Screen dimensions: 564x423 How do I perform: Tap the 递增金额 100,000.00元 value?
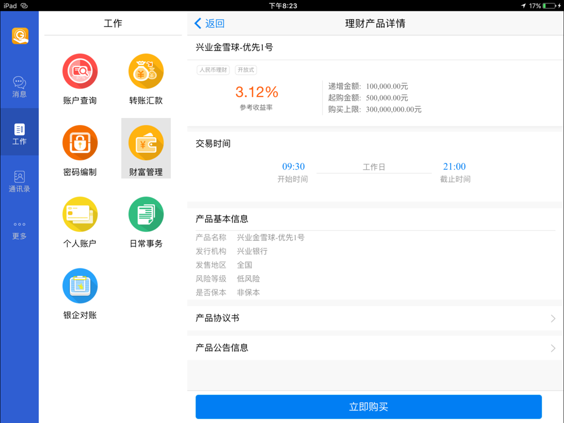point(387,86)
